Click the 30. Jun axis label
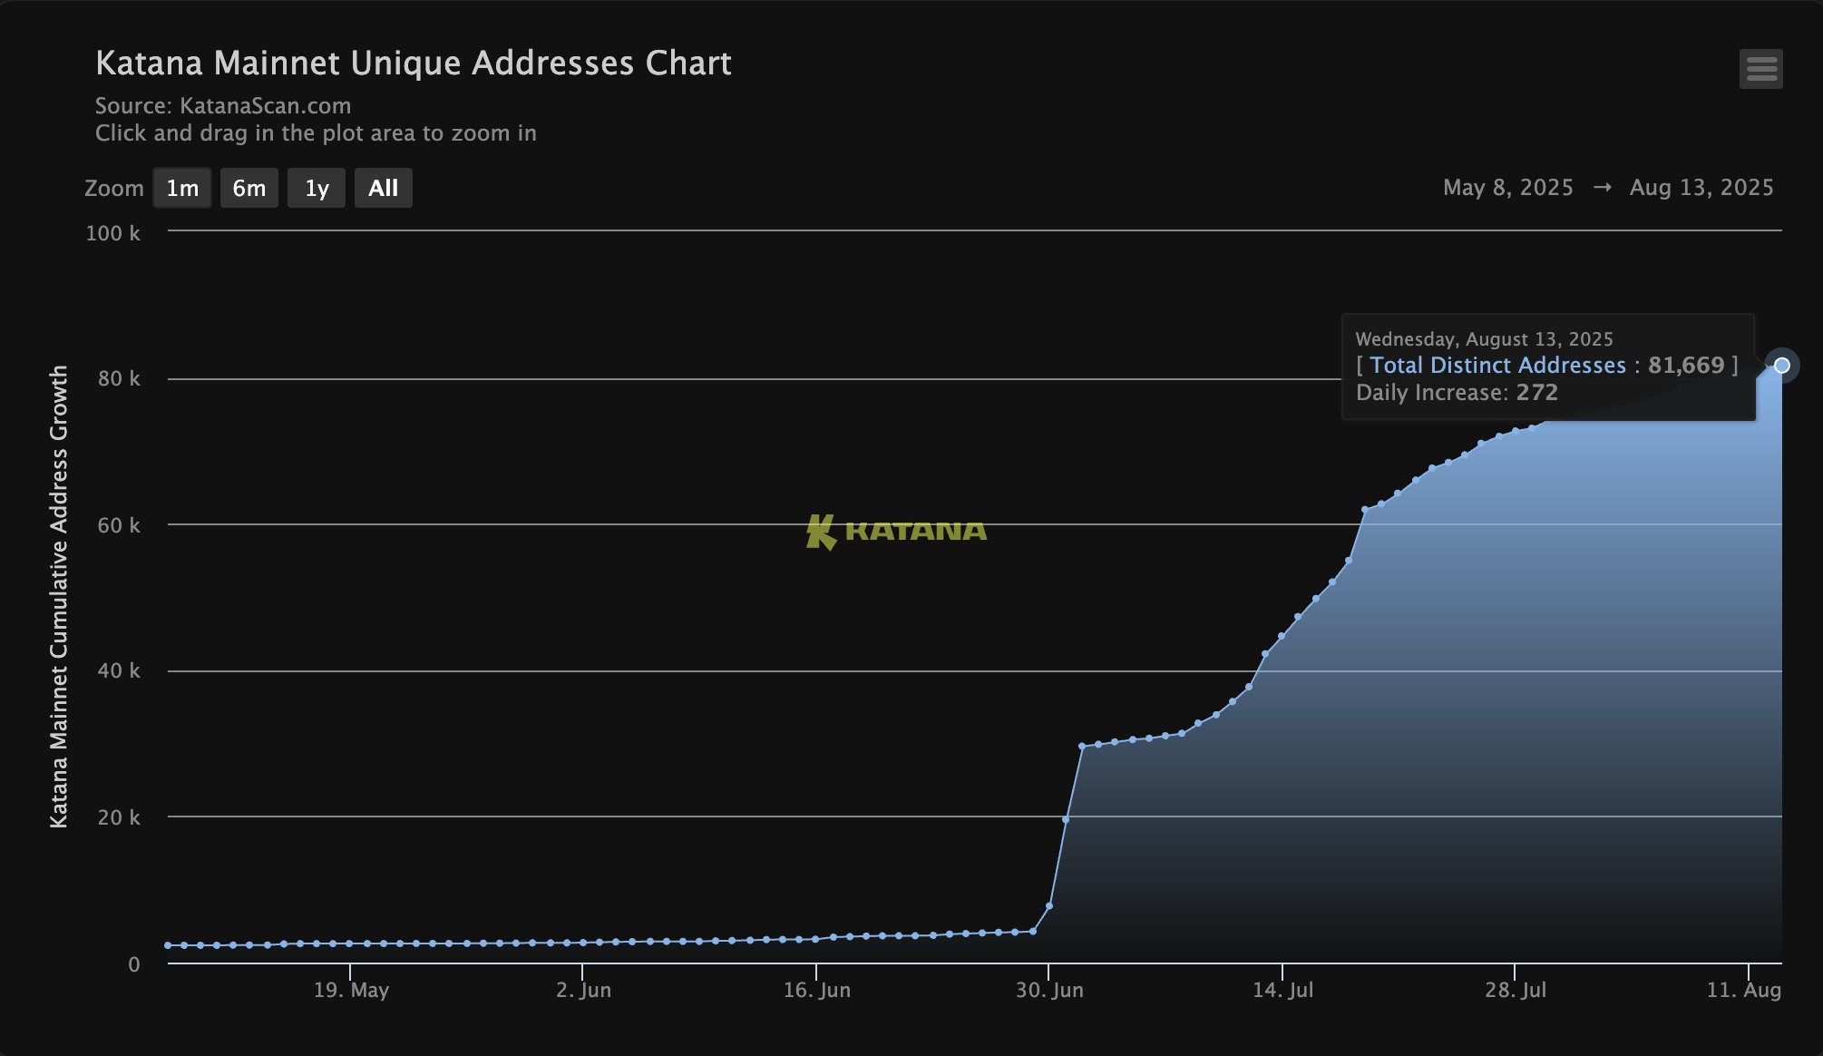Viewport: 1823px width, 1056px height. coord(1049,990)
